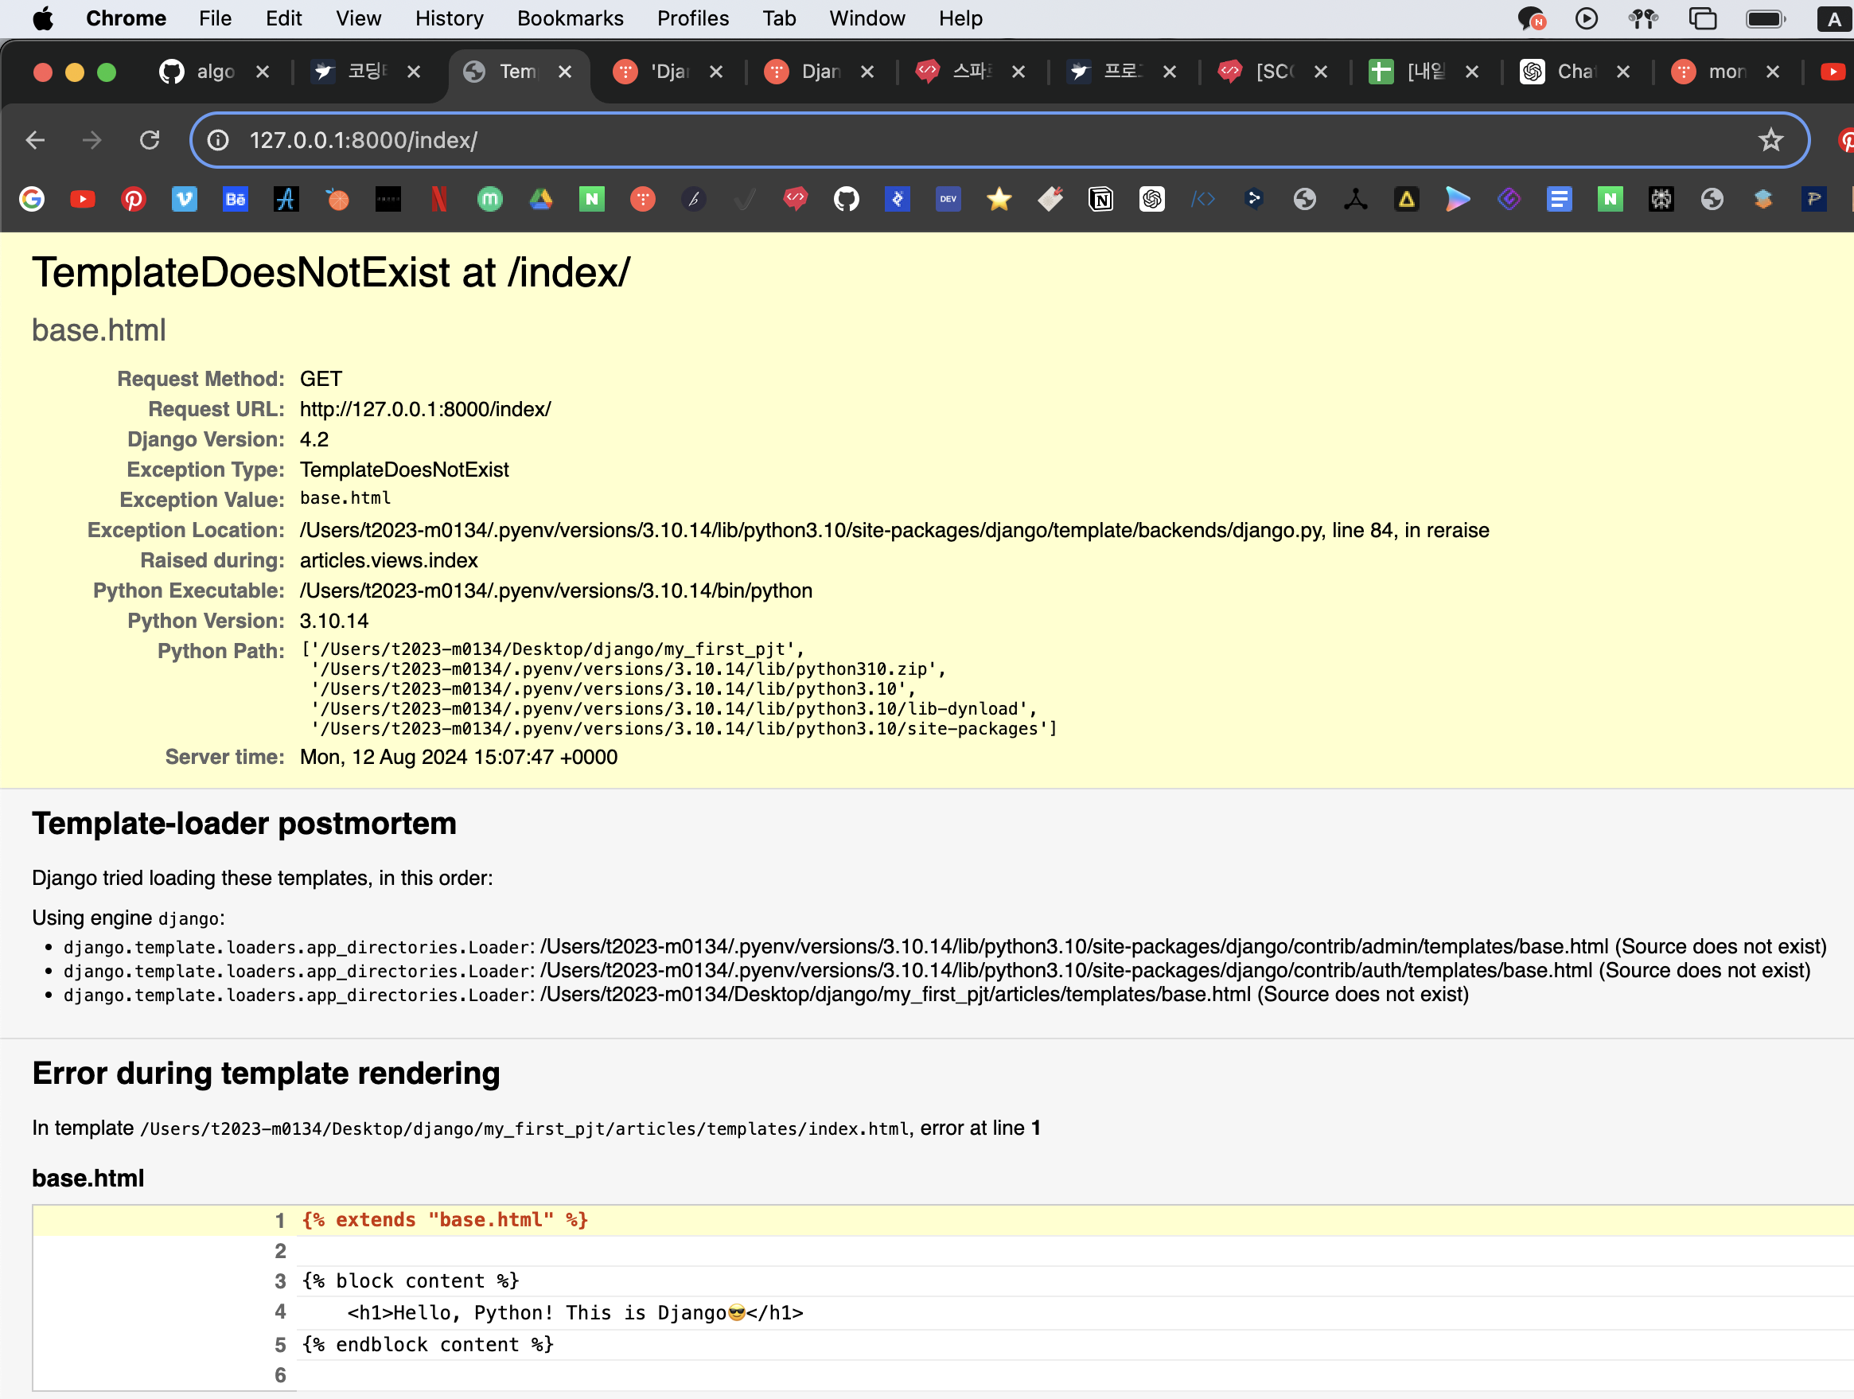This screenshot has width=1854, height=1399.
Task: Click the YouTube bookmark icon
Action: tap(82, 199)
